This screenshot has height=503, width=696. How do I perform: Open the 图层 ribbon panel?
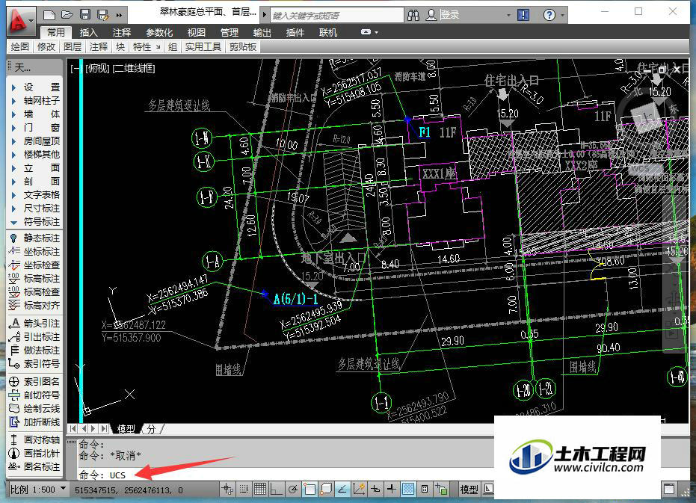point(73,46)
